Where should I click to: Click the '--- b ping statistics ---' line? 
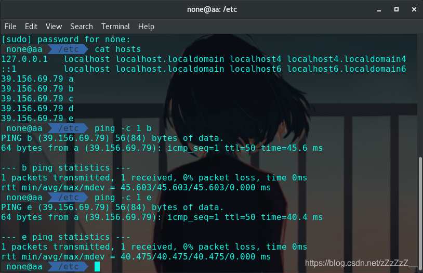[66, 167]
